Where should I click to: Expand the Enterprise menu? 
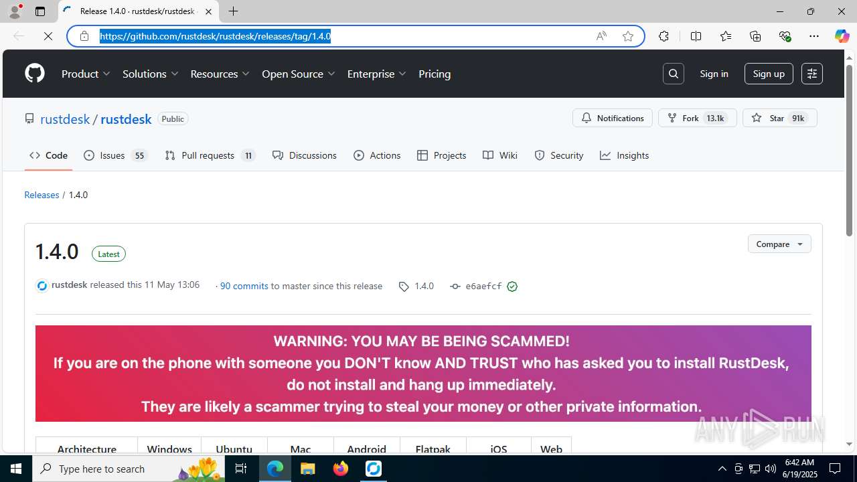coord(376,74)
